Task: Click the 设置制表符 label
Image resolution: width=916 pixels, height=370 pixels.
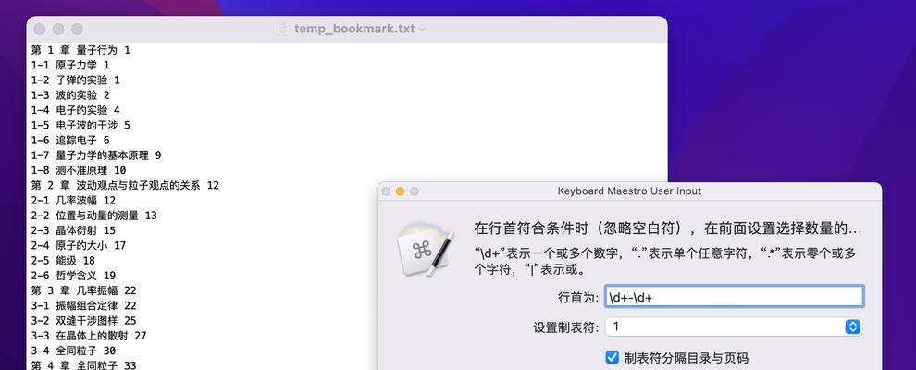Action: click(x=565, y=327)
